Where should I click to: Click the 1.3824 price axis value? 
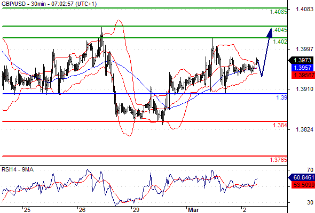click(304, 129)
